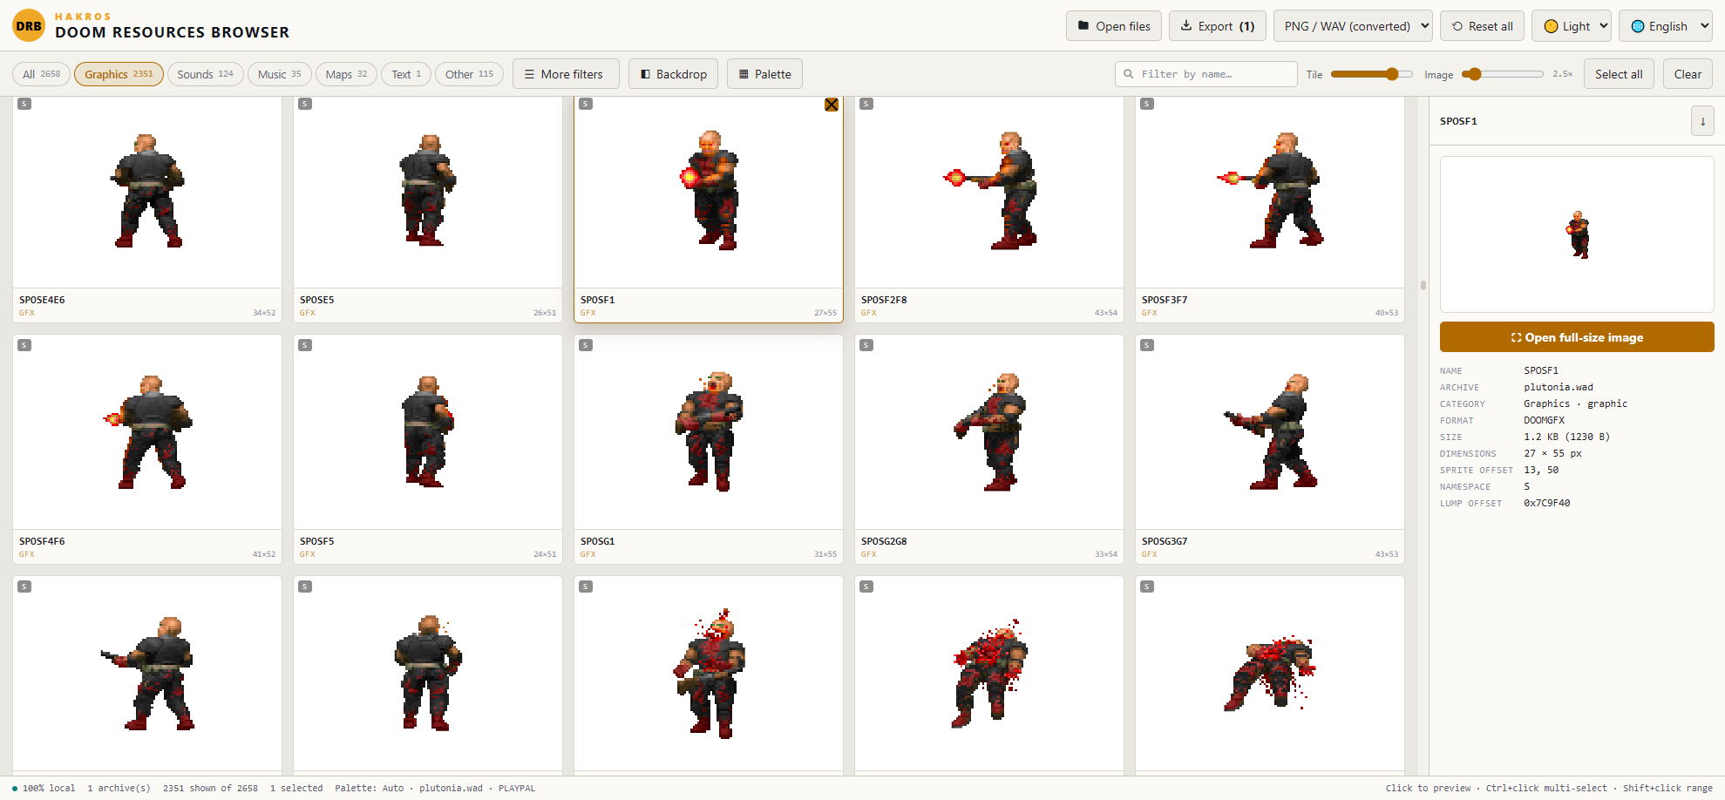The width and height of the screenshot is (1725, 800).
Task: Toggle the Backdrop option
Action: [674, 74]
